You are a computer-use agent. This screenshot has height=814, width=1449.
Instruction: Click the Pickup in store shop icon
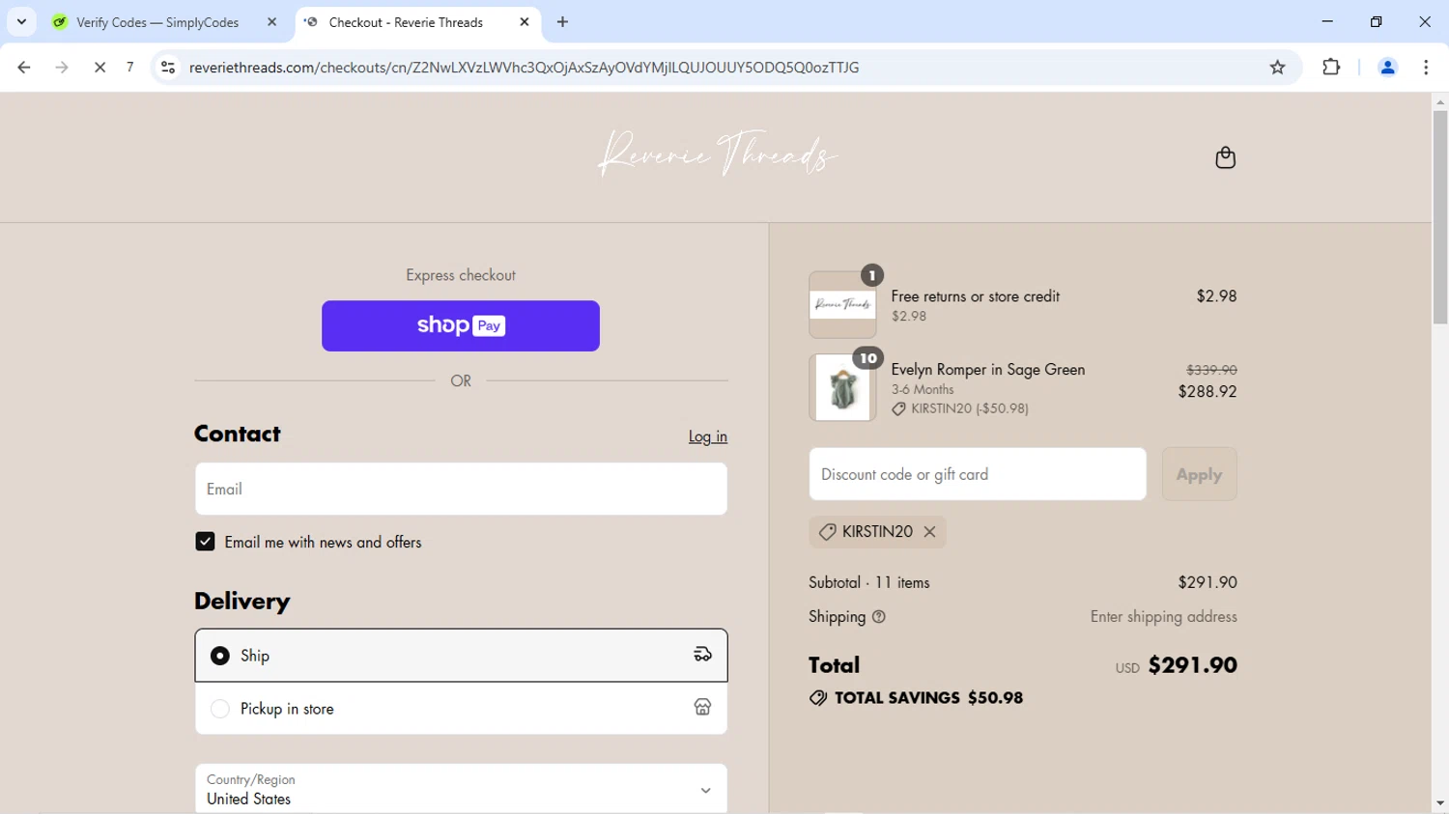pyautogui.click(x=702, y=708)
